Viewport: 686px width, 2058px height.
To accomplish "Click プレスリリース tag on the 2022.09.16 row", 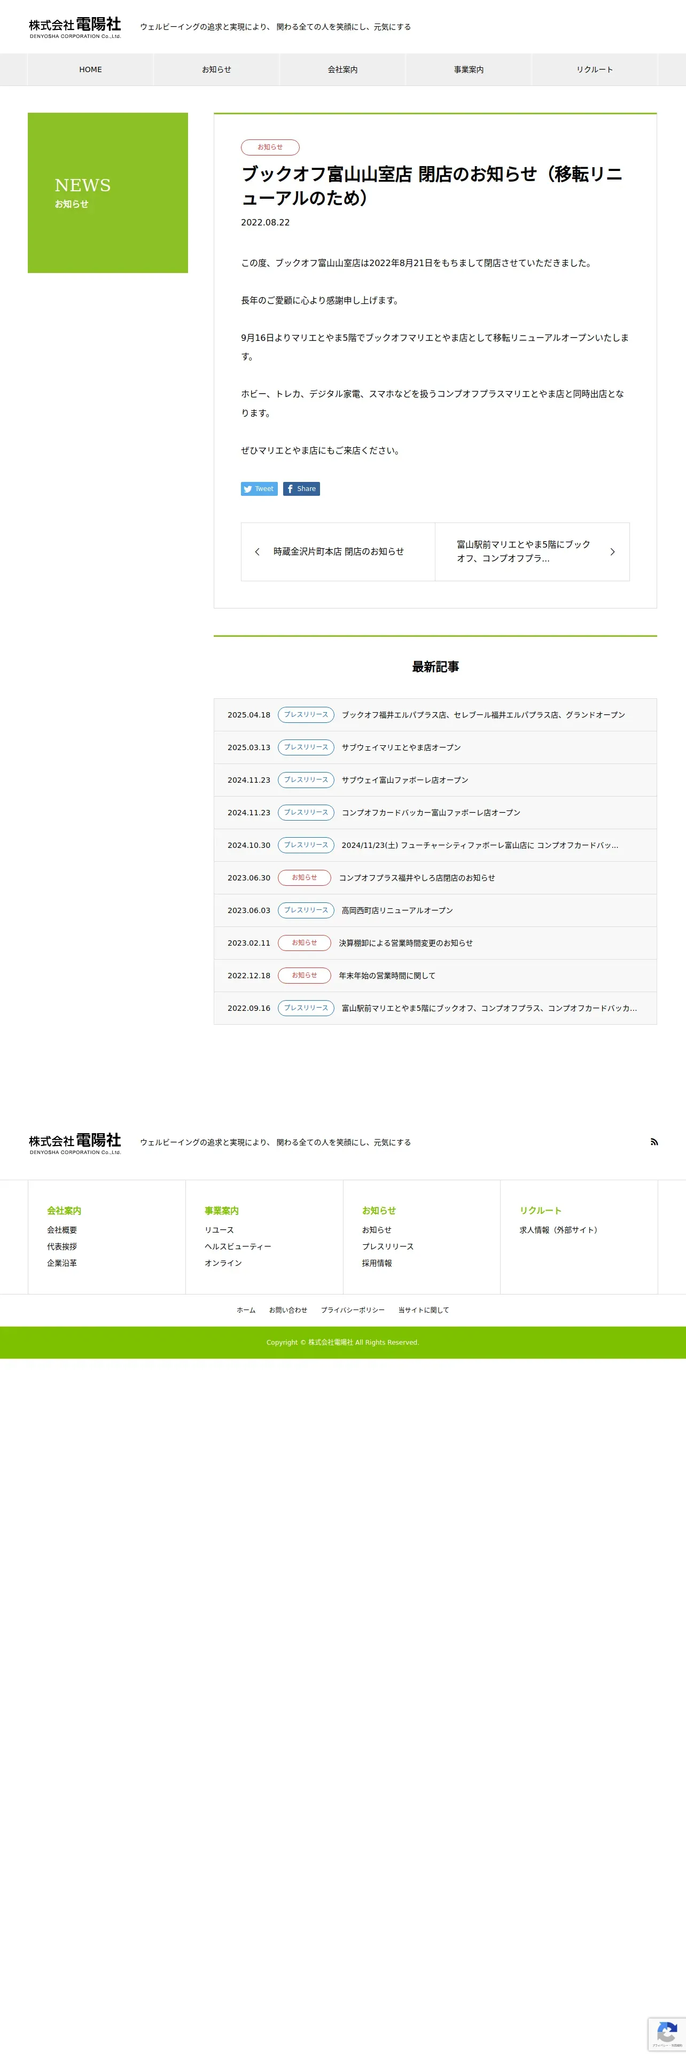I will click(306, 1008).
